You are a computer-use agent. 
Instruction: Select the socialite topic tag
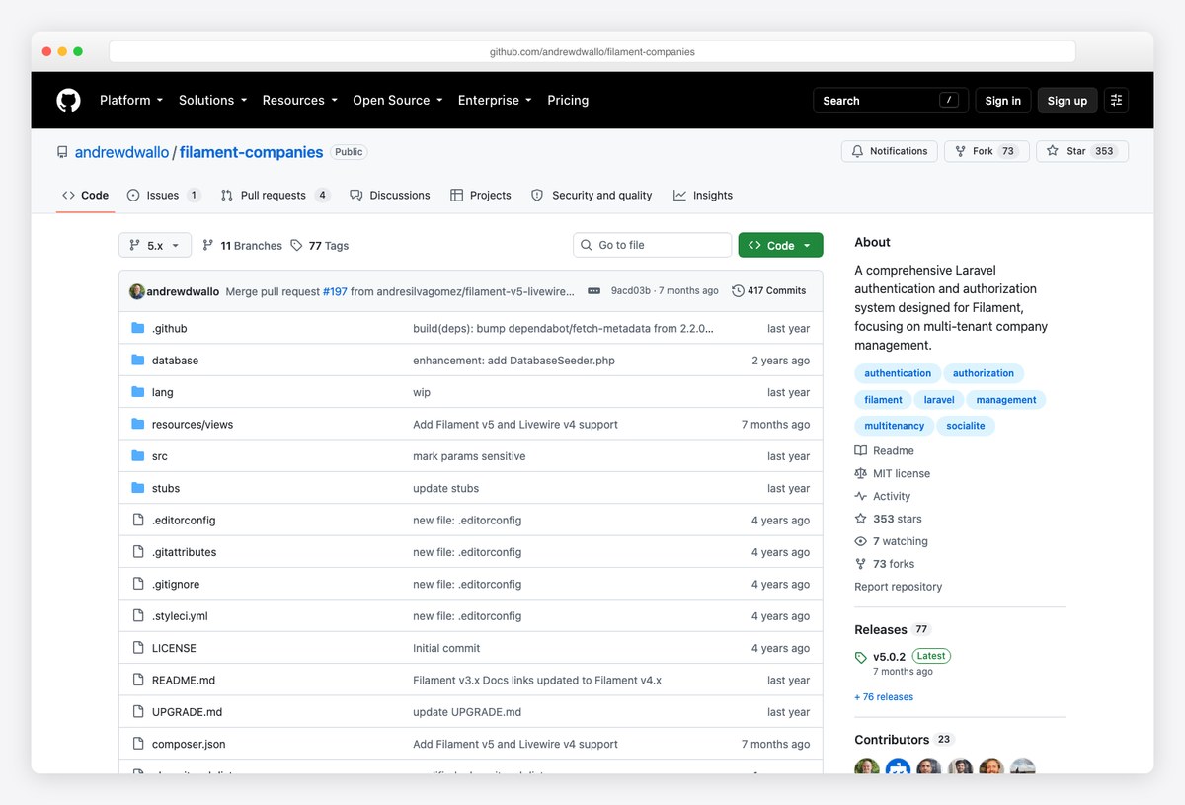tap(966, 426)
